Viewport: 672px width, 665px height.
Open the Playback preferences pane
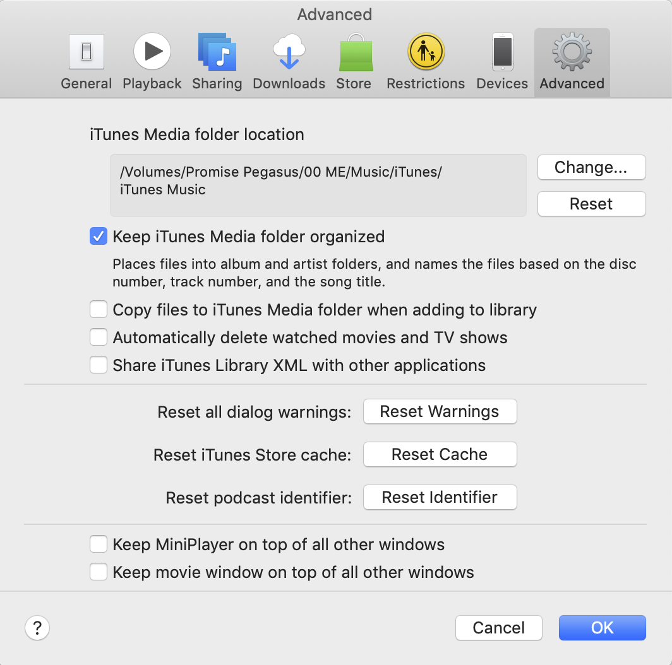click(x=152, y=62)
